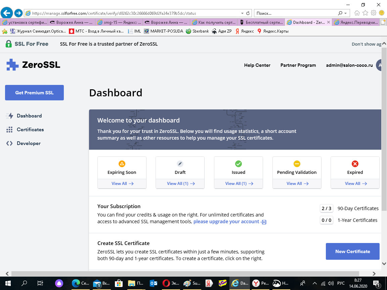Switch to the 'установка сертифи...' tab
387x290 pixels.
[x=24, y=22]
